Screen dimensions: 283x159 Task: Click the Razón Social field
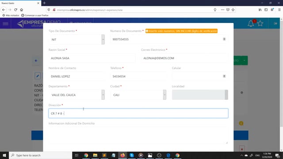click(x=92, y=58)
